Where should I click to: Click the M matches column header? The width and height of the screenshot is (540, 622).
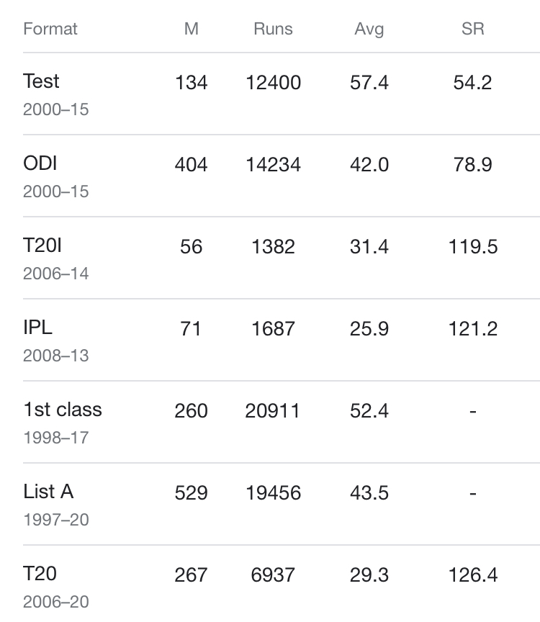[x=192, y=29]
